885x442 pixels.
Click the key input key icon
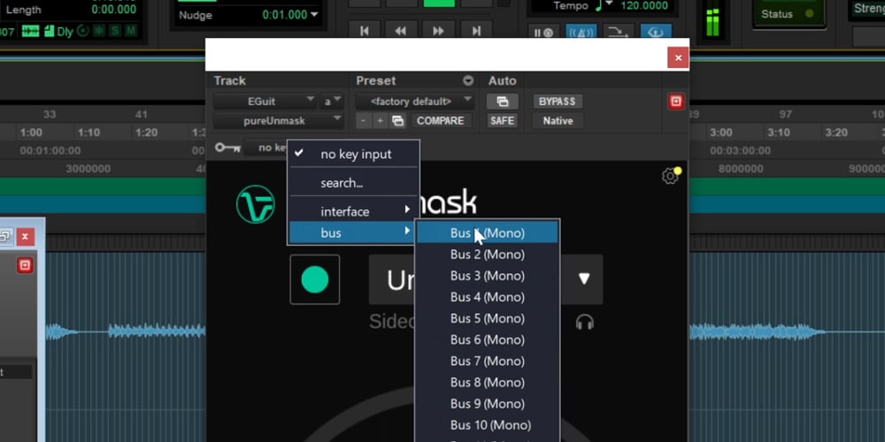(227, 148)
